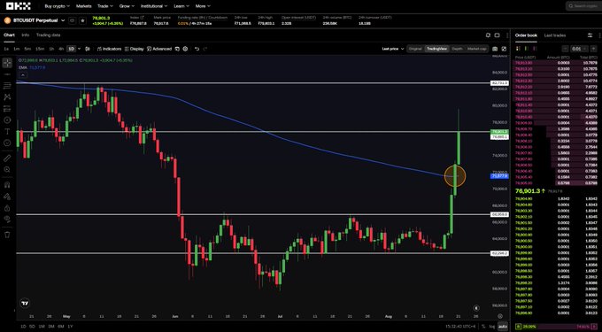Select the emoji icons tool
Viewport: 602px width, 332px height.
pyautogui.click(x=7, y=143)
